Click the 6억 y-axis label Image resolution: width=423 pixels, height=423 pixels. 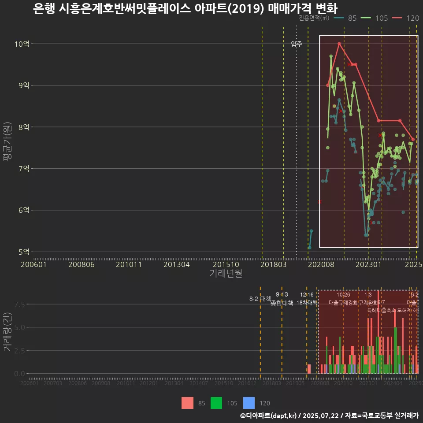coord(24,210)
